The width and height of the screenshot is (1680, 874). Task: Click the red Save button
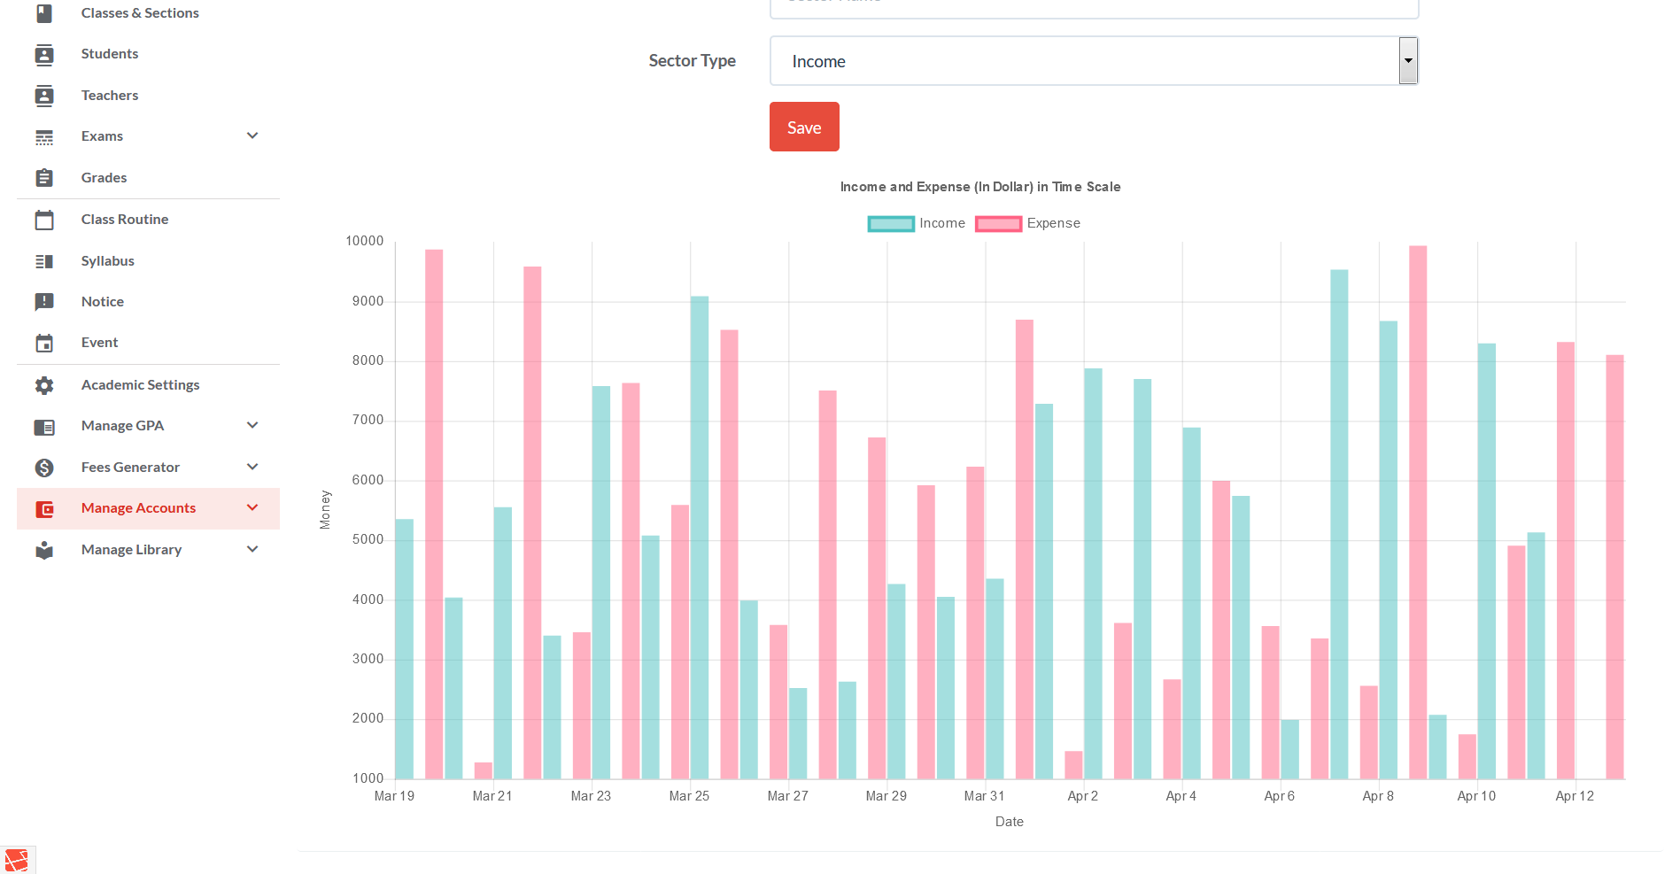click(x=804, y=127)
